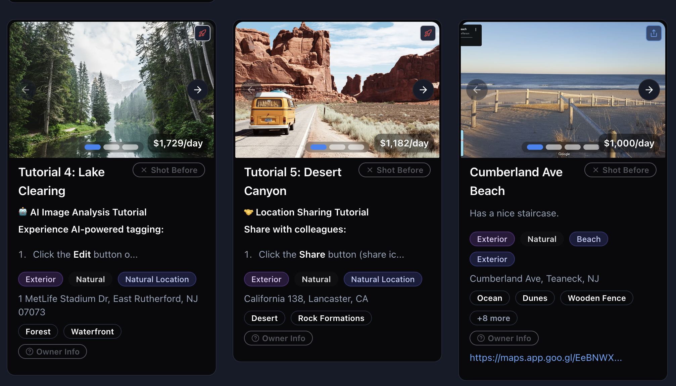Select second carousel dot on Lake Clearing image
This screenshot has height=386, width=676.
pyautogui.click(x=111, y=147)
